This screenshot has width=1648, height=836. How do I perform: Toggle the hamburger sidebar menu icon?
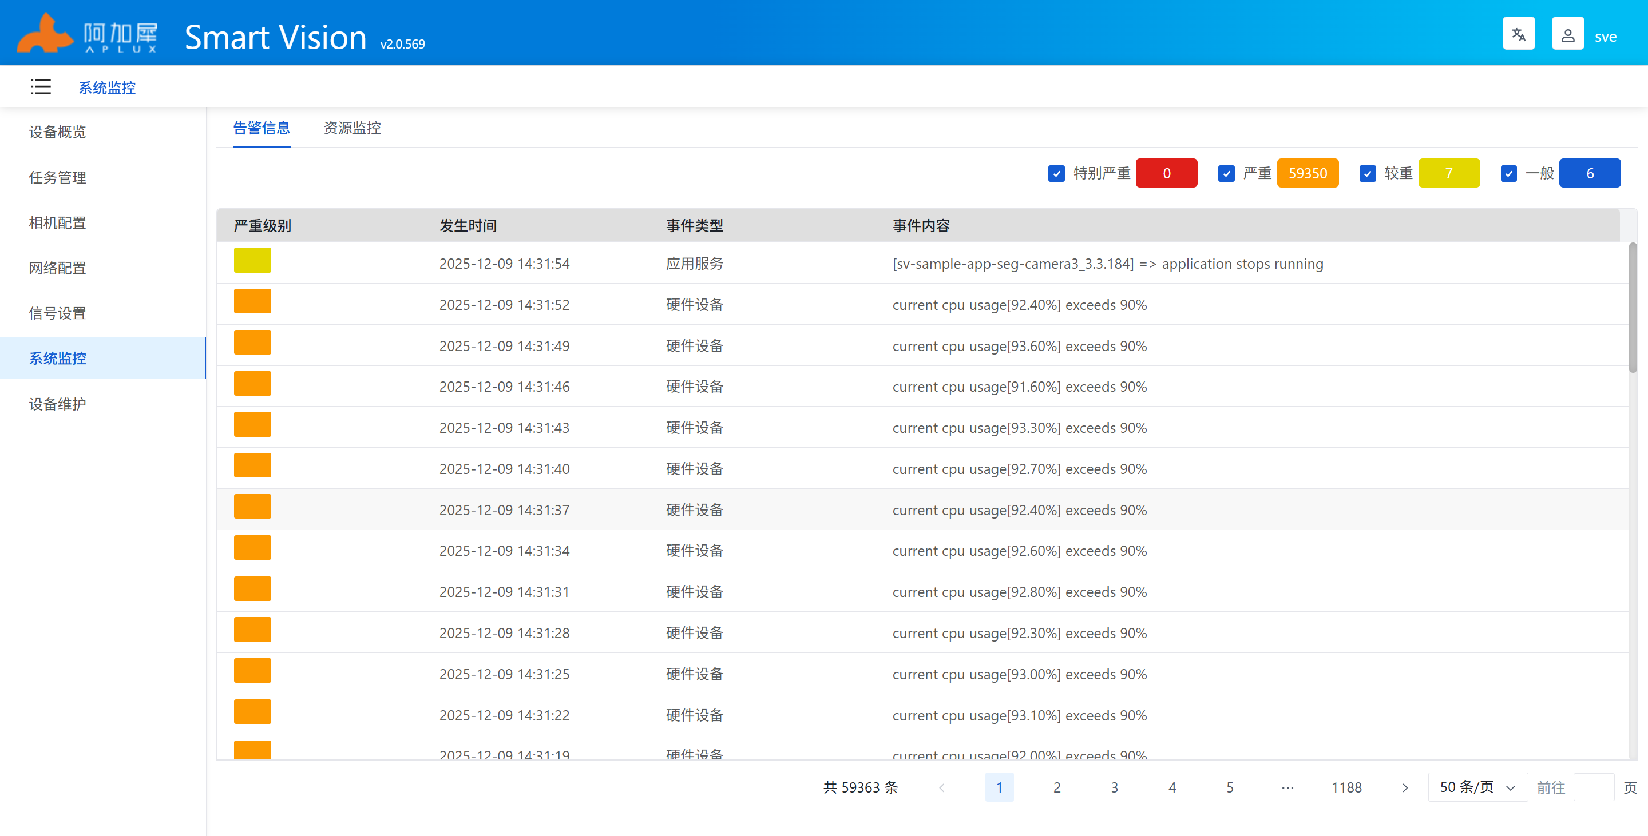[x=40, y=87]
